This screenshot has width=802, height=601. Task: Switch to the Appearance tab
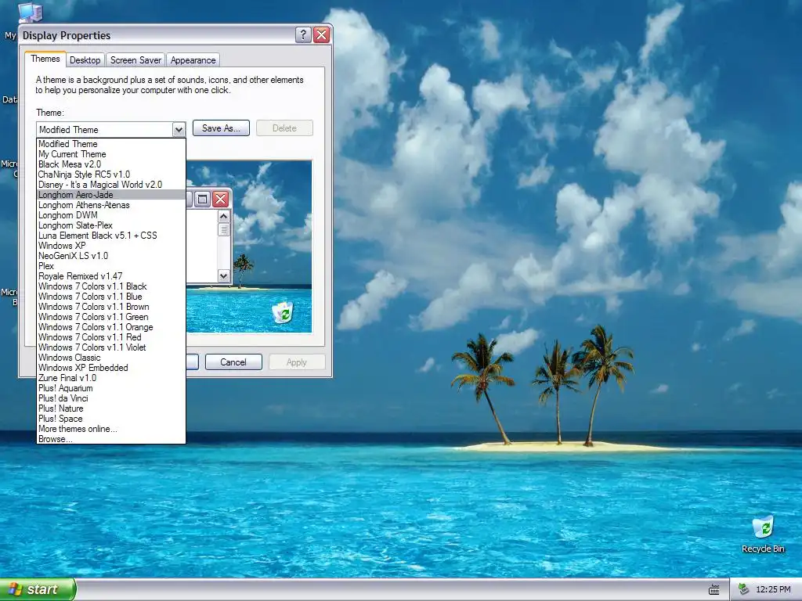coord(193,60)
